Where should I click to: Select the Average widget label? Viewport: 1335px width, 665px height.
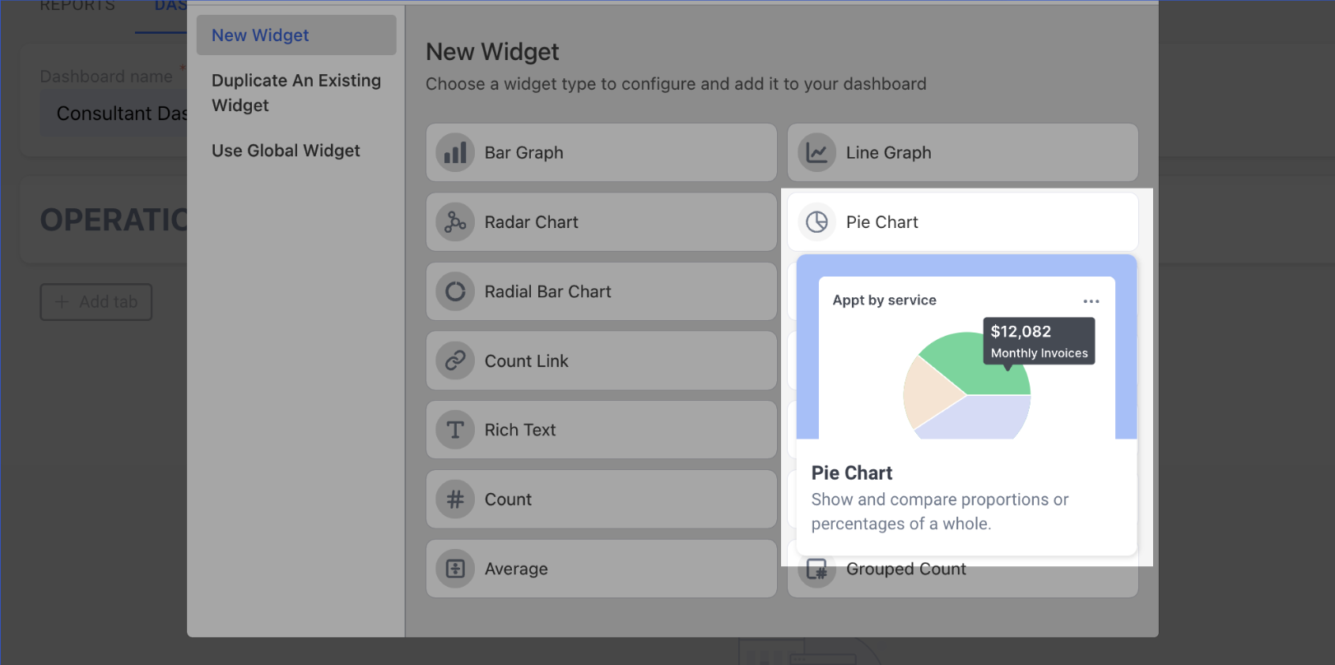[516, 569]
